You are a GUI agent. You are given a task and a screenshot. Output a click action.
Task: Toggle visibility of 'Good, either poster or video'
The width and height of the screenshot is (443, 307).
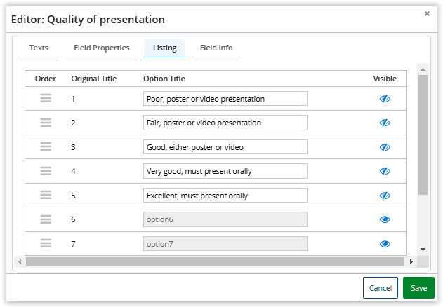tap(385, 147)
